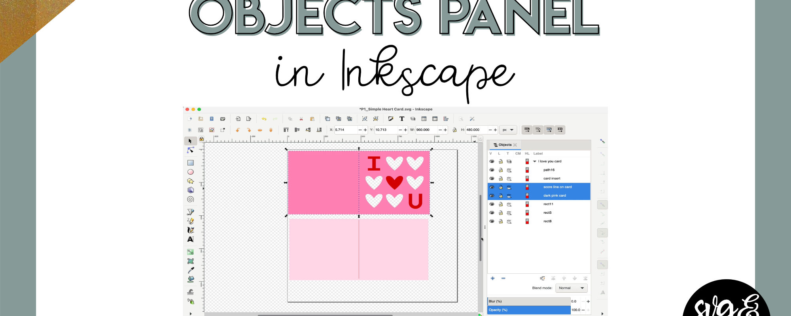Viewport: 791px width, 316px height.
Task: Select the Spiral tool
Action: tap(190, 199)
